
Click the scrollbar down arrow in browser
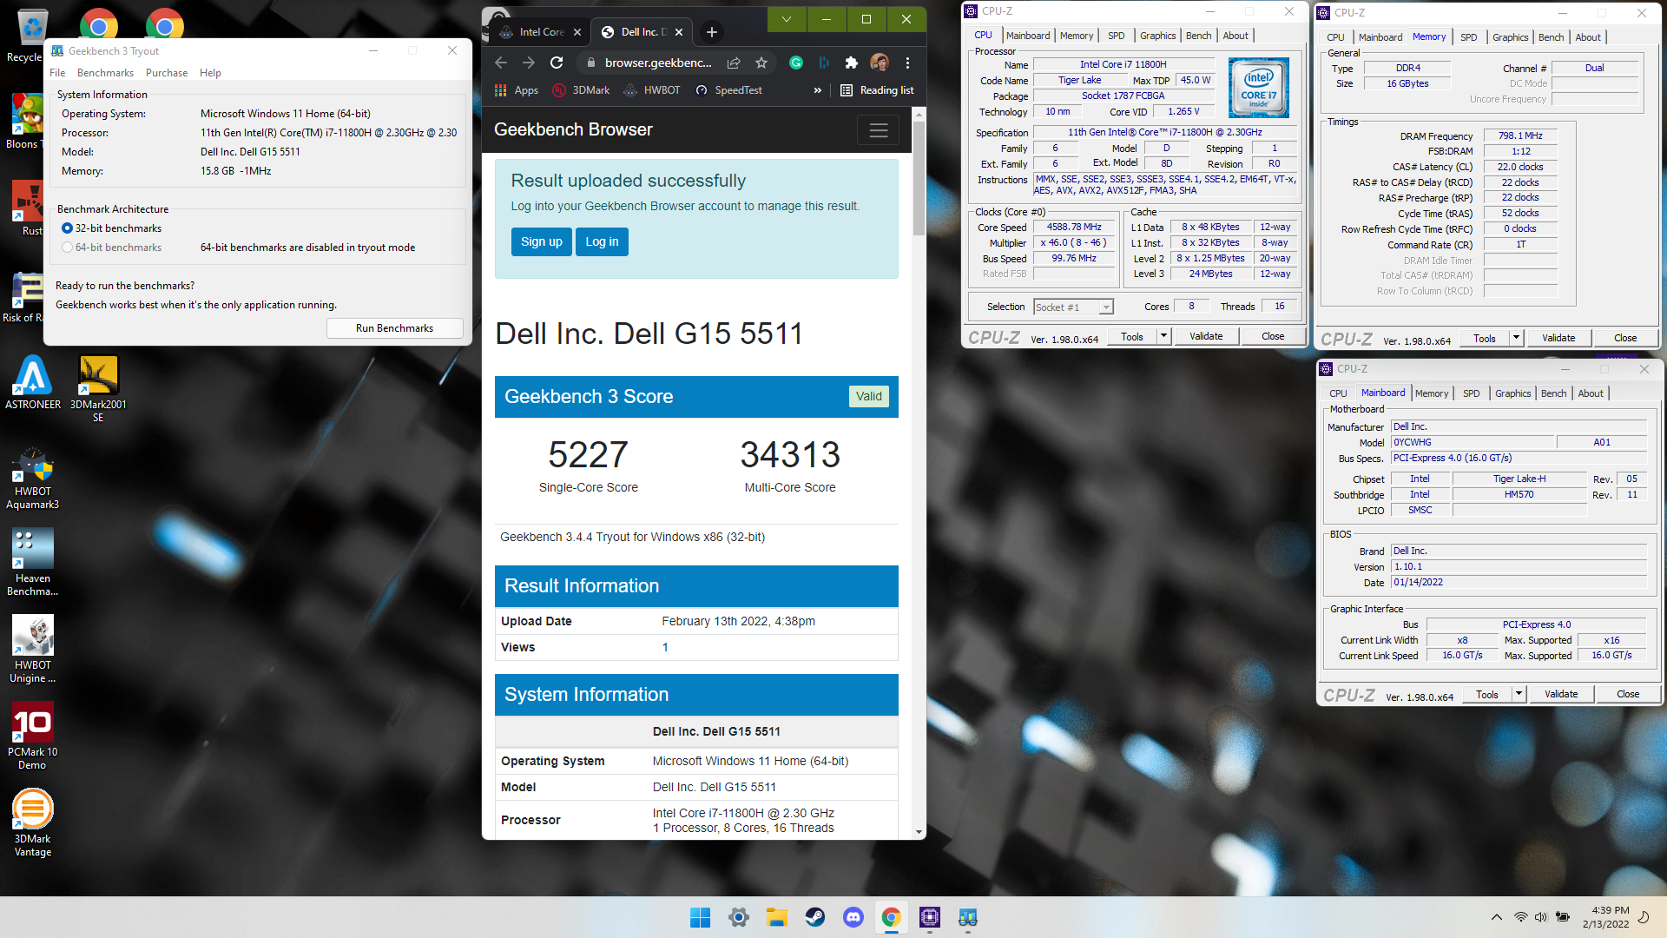[919, 831]
